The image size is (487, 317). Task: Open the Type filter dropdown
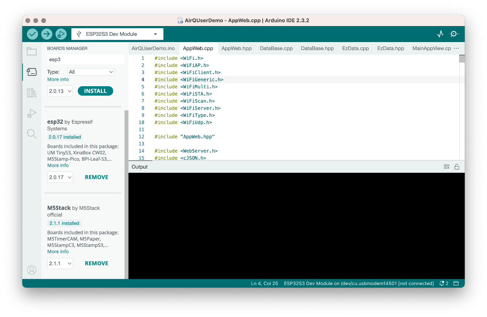coord(91,72)
